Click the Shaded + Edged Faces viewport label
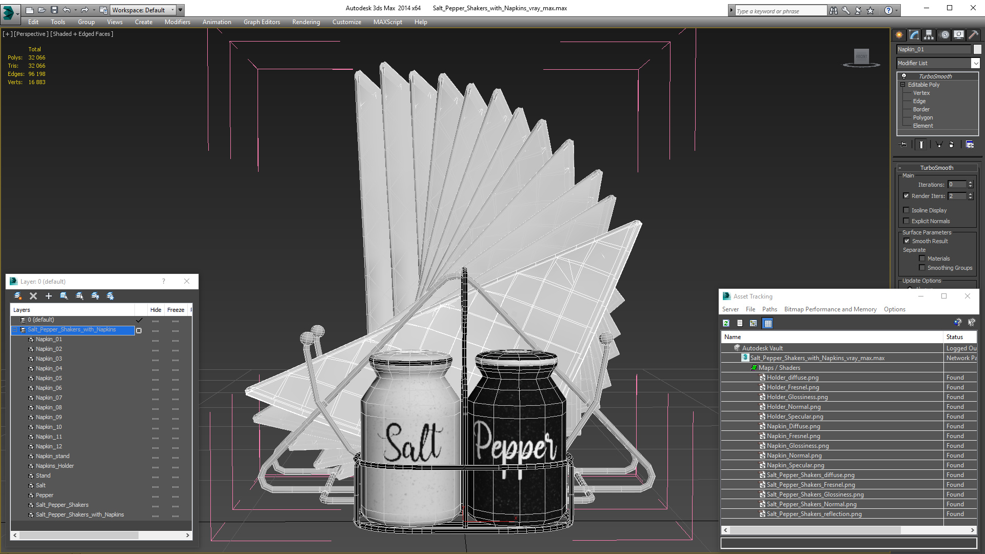The height and width of the screenshot is (554, 985). [x=82, y=34]
